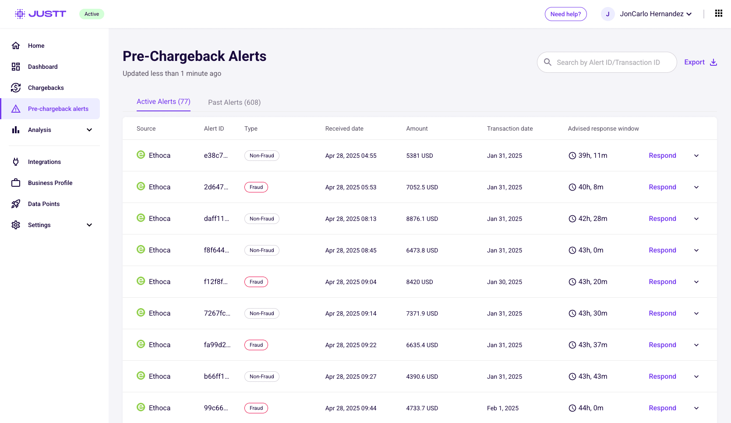Respond to the 8420 USD alert
Image resolution: width=731 pixels, height=423 pixels.
(x=662, y=282)
